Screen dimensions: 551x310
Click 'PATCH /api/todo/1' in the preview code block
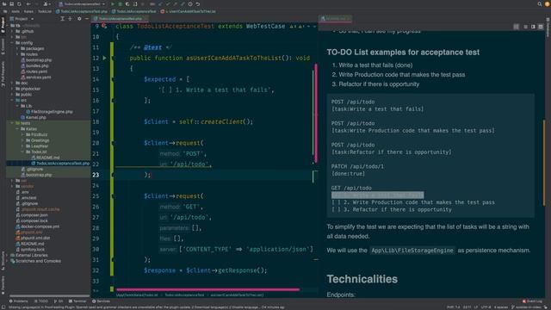[357, 166]
